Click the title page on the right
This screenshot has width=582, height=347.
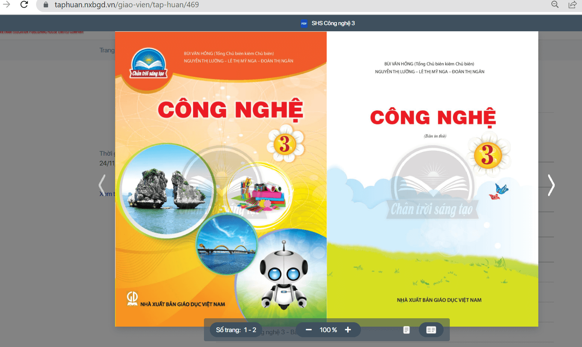[432, 179]
